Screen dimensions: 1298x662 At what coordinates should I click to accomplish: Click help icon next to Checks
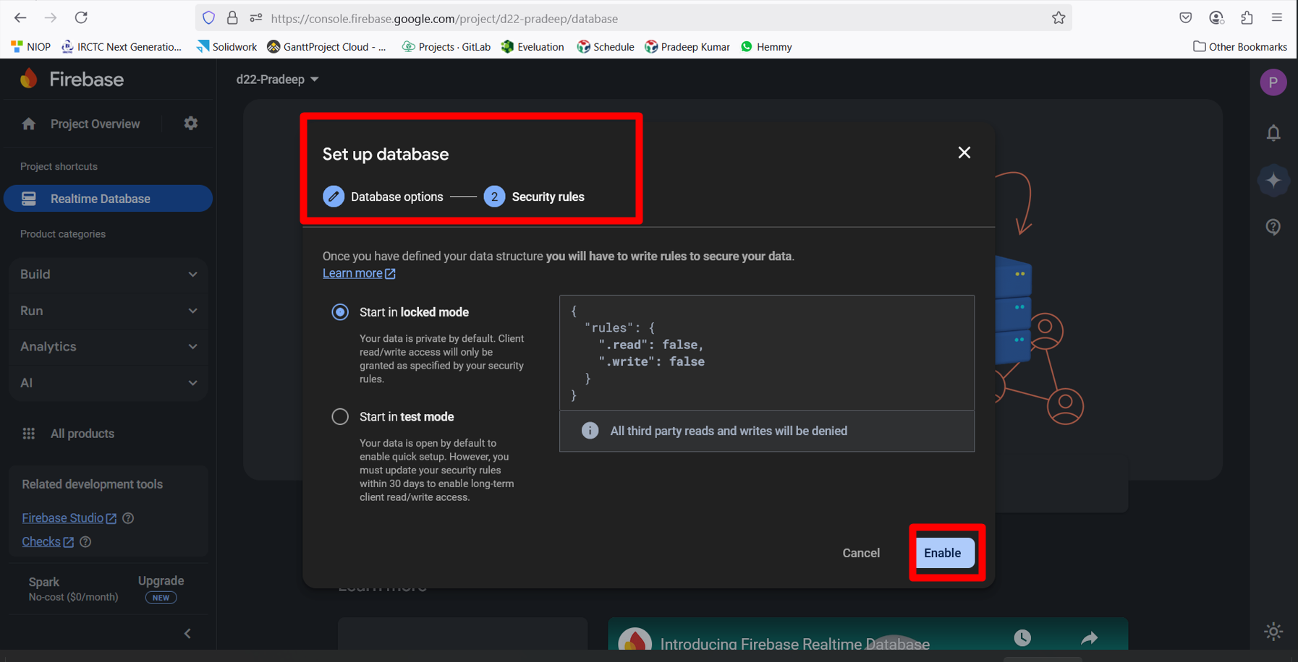click(85, 542)
